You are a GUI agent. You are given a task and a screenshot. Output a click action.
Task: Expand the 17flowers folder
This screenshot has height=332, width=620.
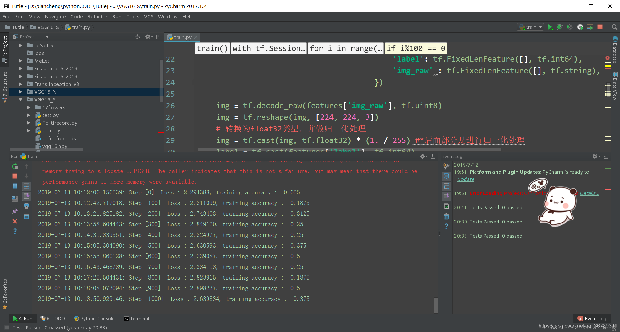click(28, 107)
